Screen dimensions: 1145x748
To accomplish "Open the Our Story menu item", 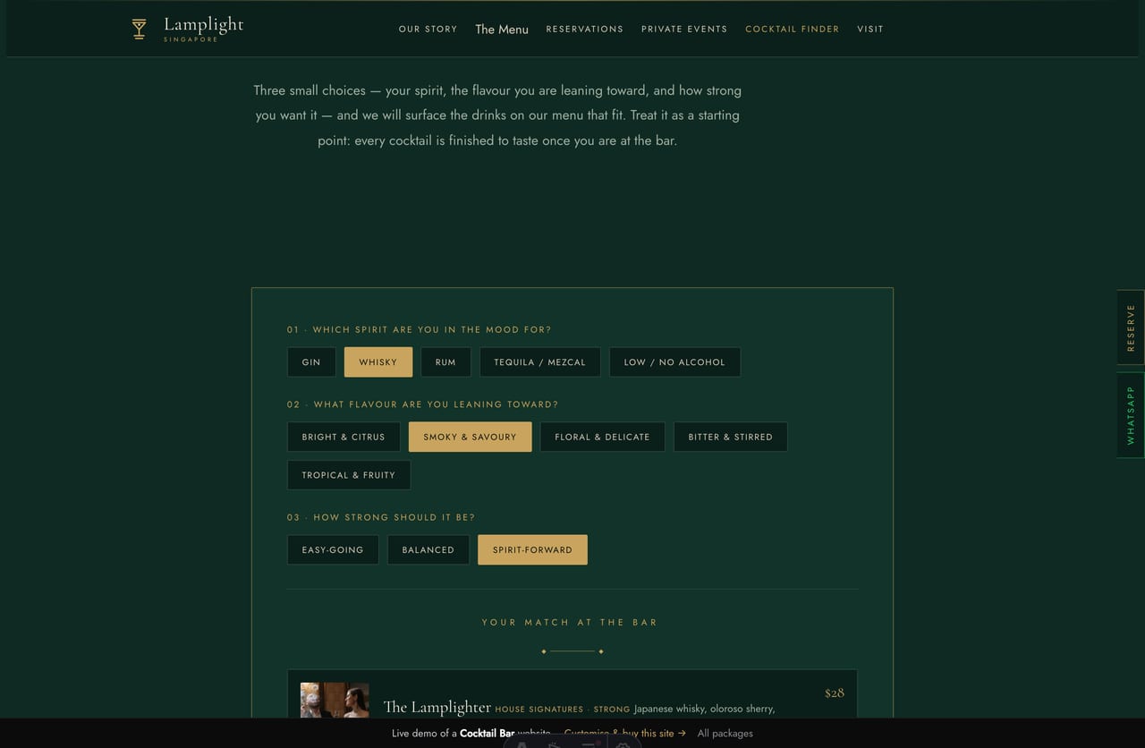I will click(428, 30).
